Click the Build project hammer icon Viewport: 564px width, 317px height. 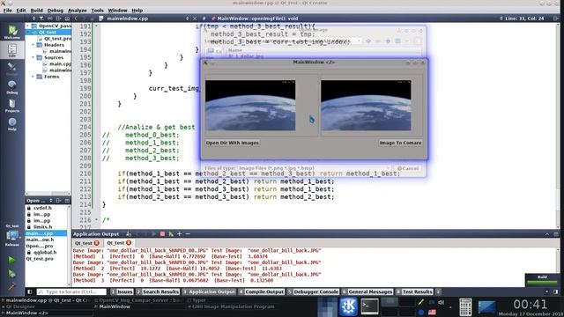click(11, 286)
